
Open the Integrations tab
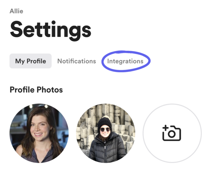coord(125,61)
